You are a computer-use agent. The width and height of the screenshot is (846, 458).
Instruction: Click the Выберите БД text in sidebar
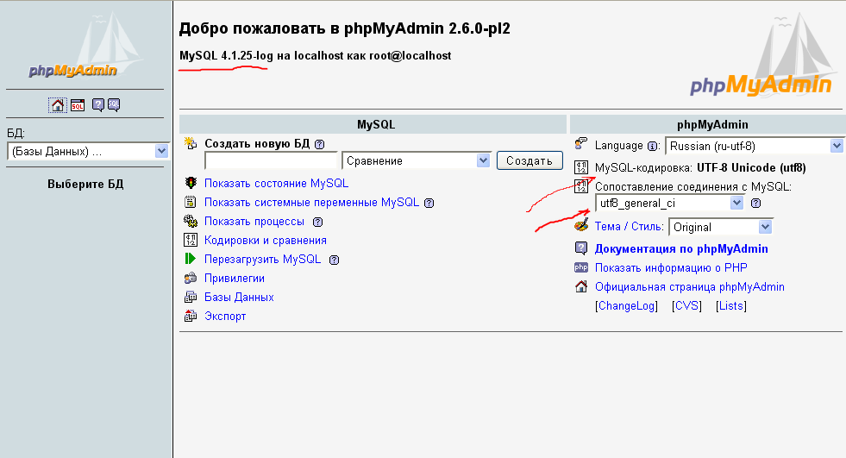coord(85,184)
